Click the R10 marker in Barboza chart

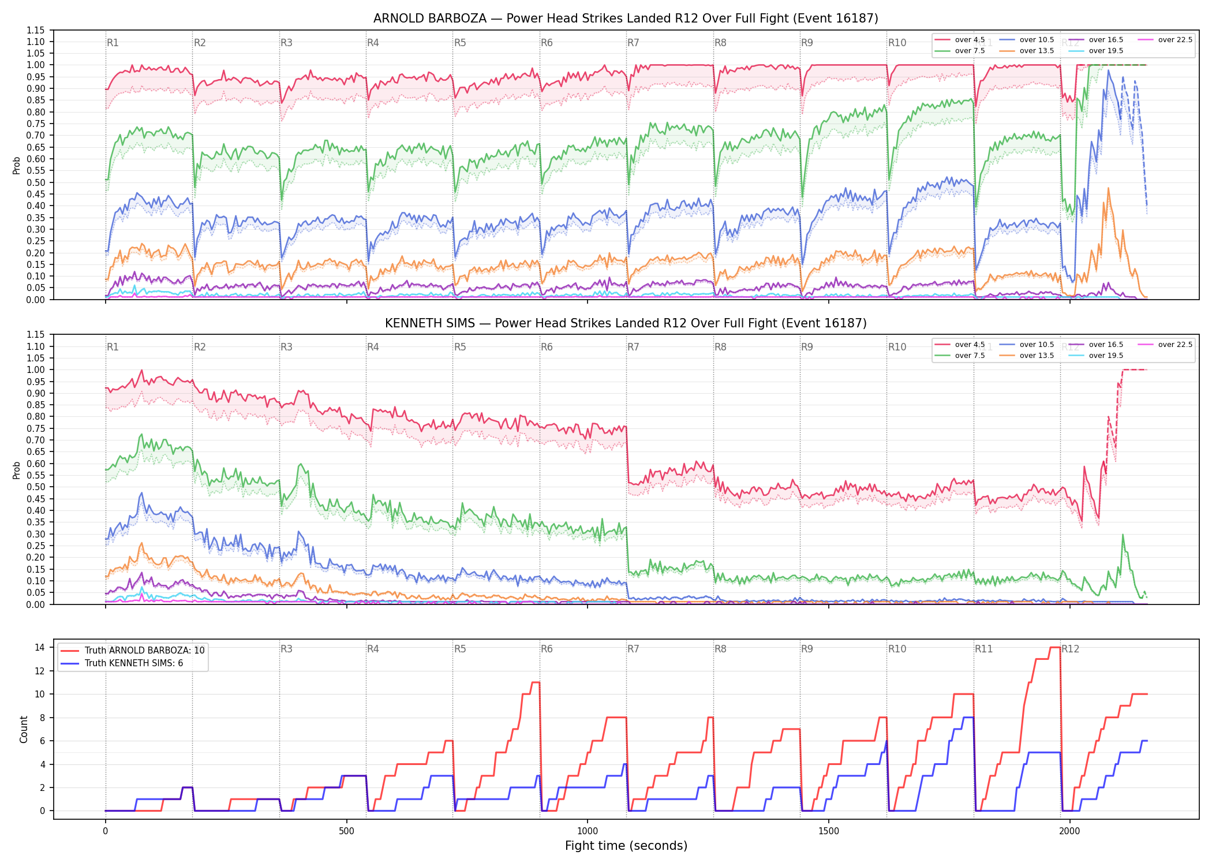coord(897,43)
